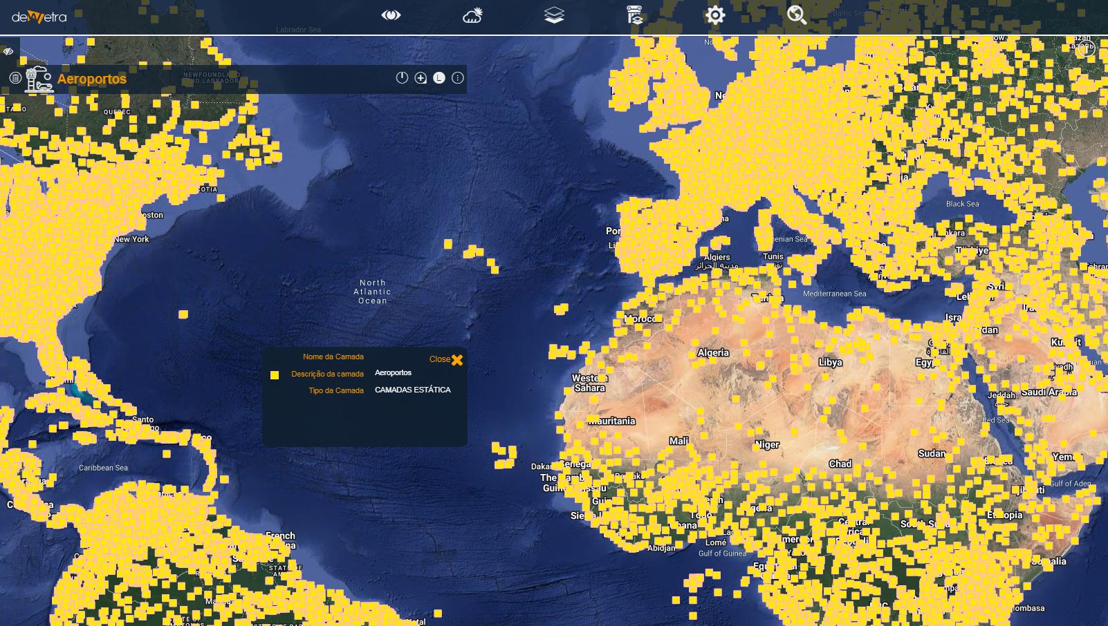Click the 'North Atlantic Ocean' map label

pos(373,292)
